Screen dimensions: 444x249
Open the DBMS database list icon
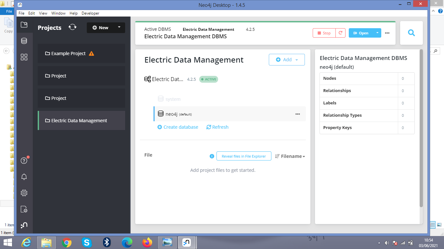[24, 41]
